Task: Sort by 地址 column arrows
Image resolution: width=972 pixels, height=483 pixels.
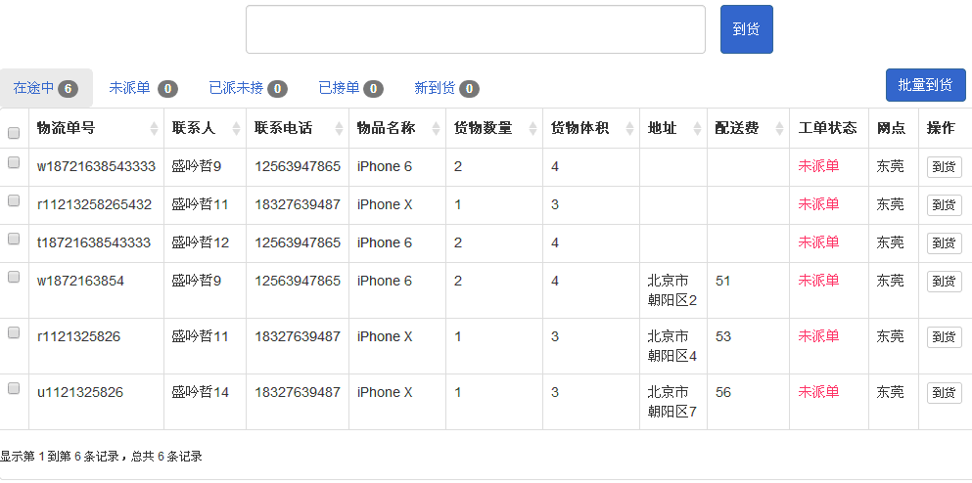Action: point(697,128)
